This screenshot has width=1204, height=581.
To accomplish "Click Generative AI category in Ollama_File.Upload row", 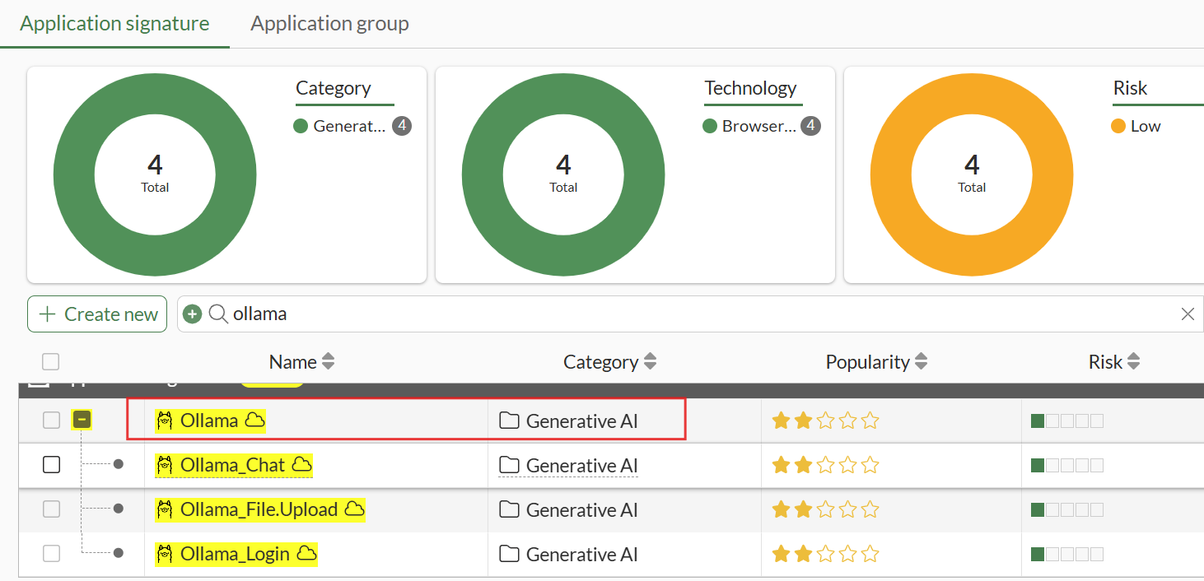I will (581, 509).
